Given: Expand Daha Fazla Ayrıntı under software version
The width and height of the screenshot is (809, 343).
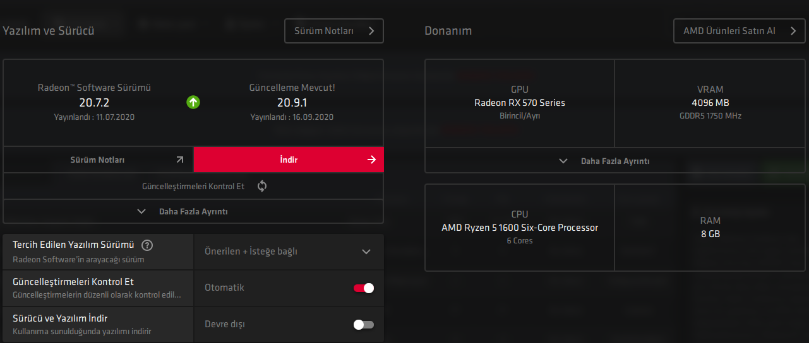Looking at the screenshot, I should click(193, 212).
